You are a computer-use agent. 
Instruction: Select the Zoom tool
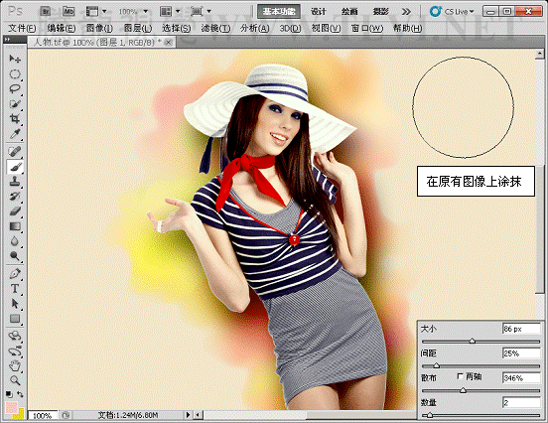tap(15, 380)
